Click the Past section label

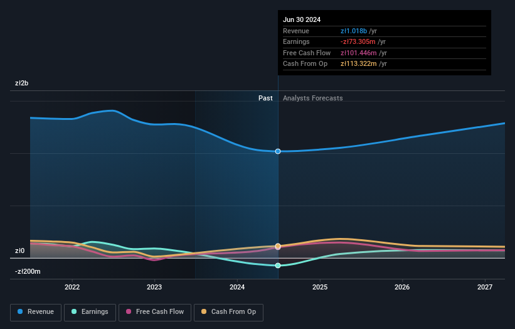coord(265,98)
